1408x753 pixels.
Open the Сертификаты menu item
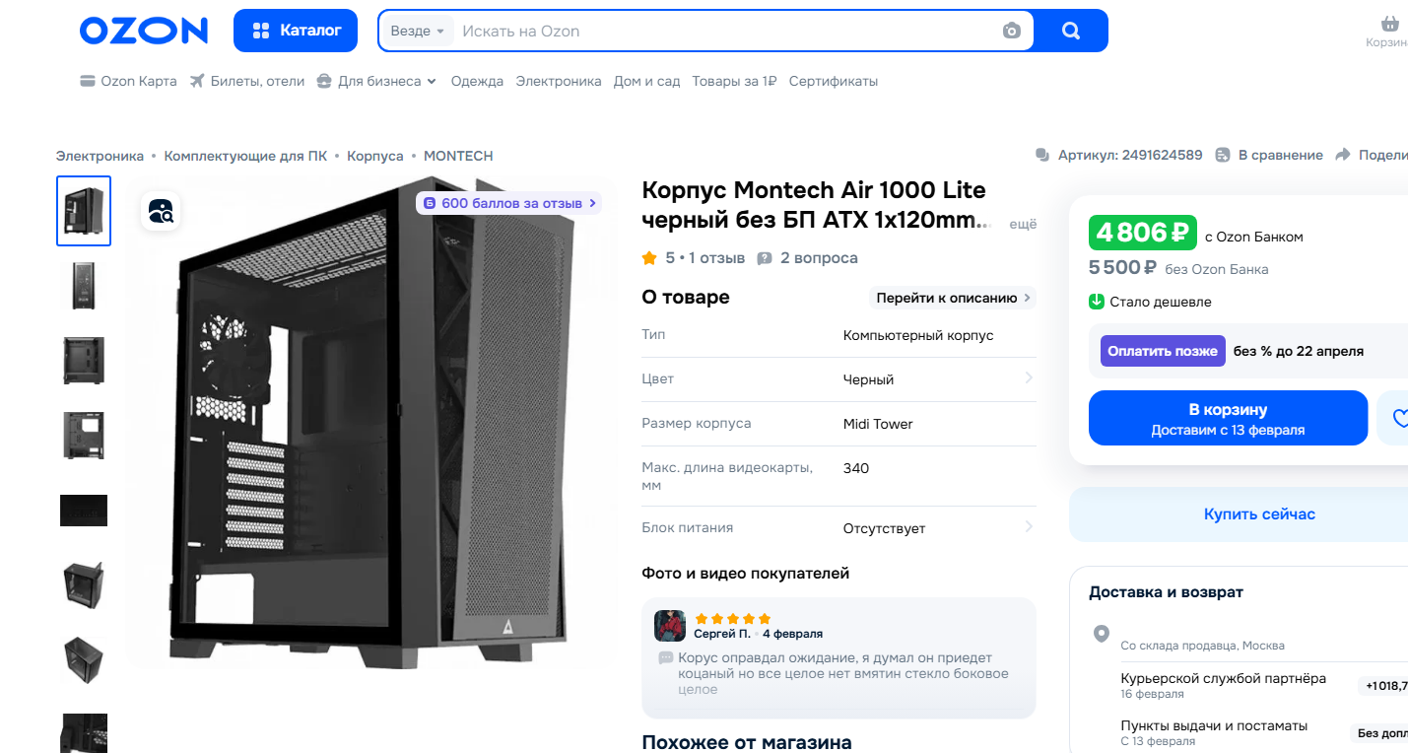(834, 82)
